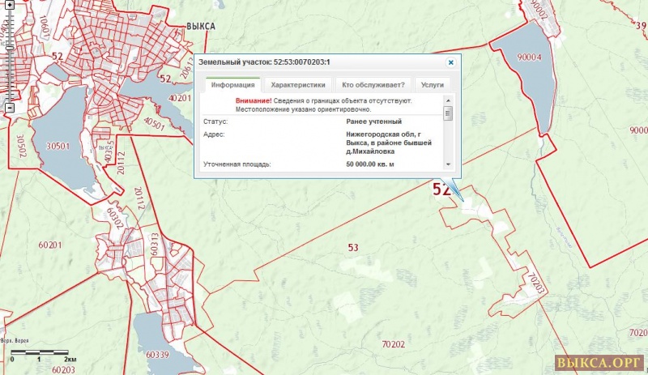Screen dimensions: 648x375
Task: Select the Кто обслуживает? tab
Action: [x=373, y=84]
